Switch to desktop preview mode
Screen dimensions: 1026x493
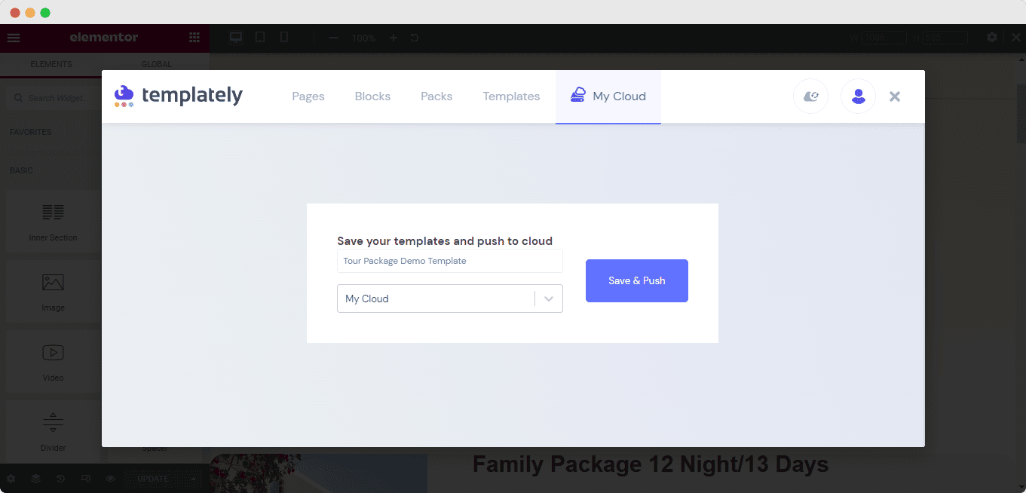pyautogui.click(x=236, y=38)
